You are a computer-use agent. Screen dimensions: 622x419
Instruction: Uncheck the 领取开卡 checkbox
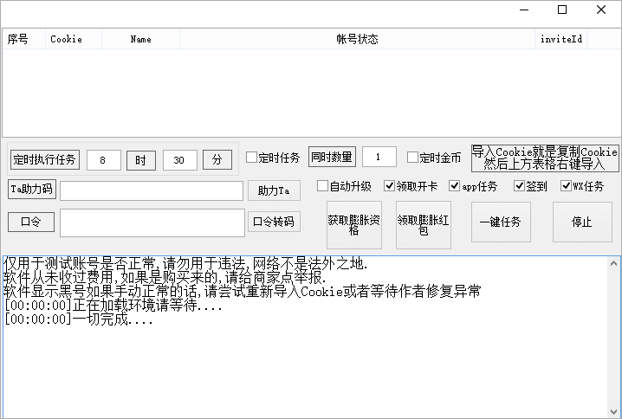point(389,186)
